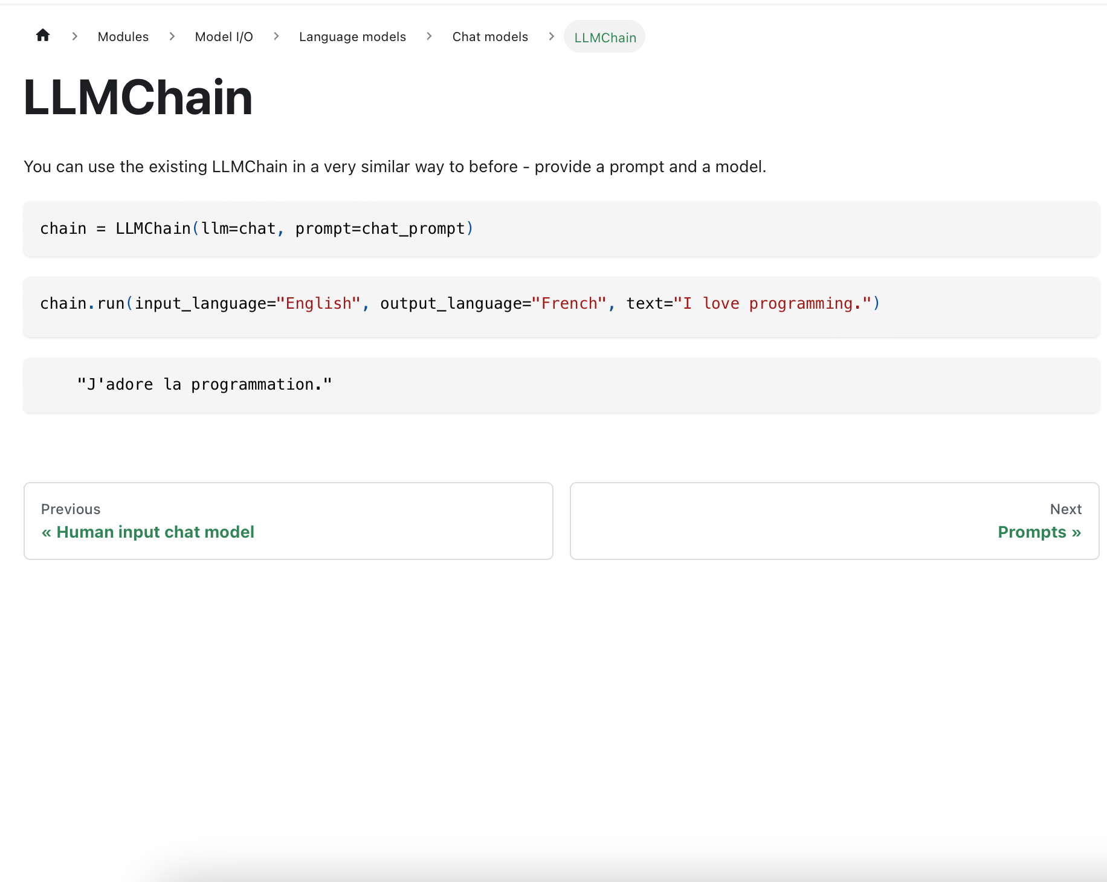Click the chevron before LLMChain pill

click(x=551, y=37)
